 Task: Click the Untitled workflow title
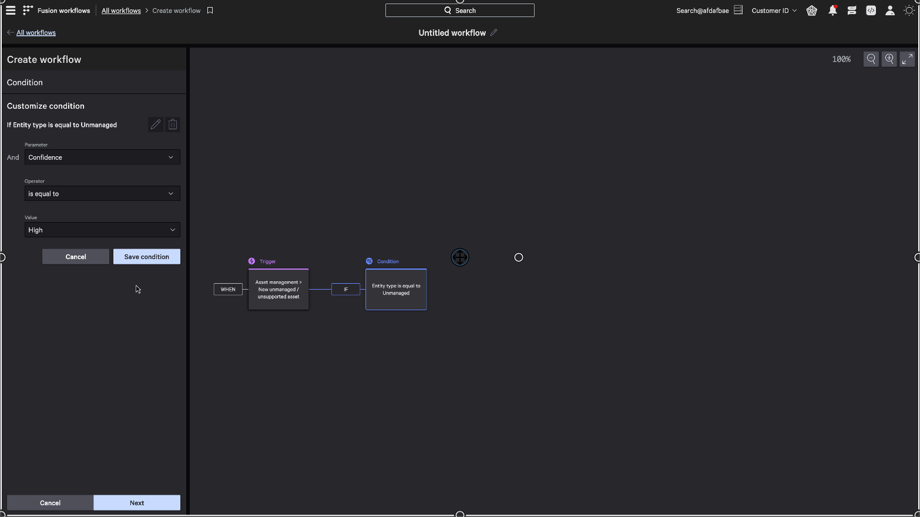pyautogui.click(x=452, y=33)
